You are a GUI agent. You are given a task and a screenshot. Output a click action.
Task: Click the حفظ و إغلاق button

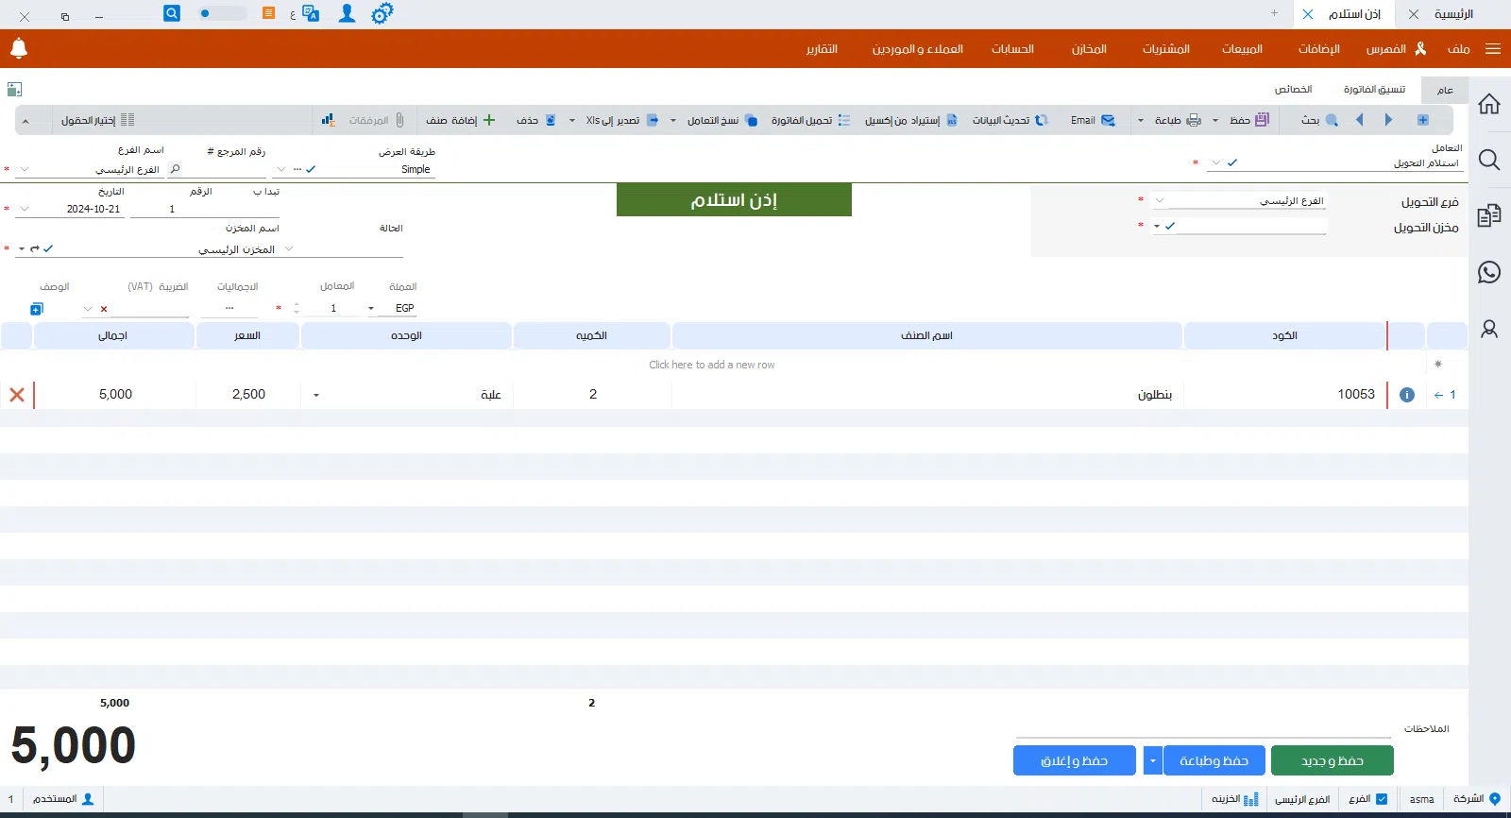pos(1075,760)
